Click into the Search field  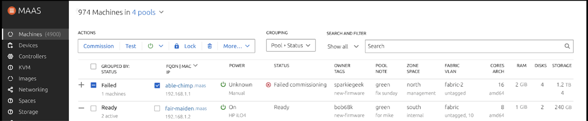click(x=469, y=46)
